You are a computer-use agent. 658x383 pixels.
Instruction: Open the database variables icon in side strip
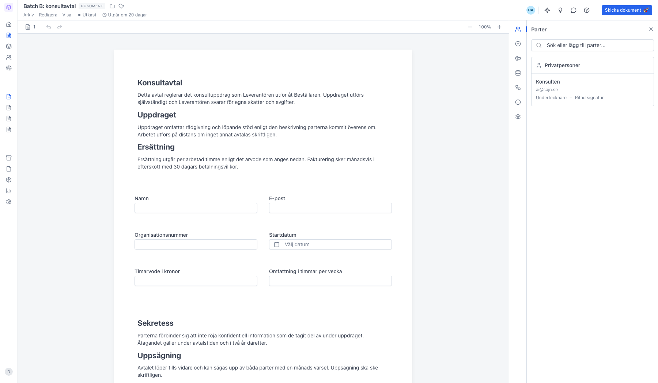pyautogui.click(x=518, y=73)
